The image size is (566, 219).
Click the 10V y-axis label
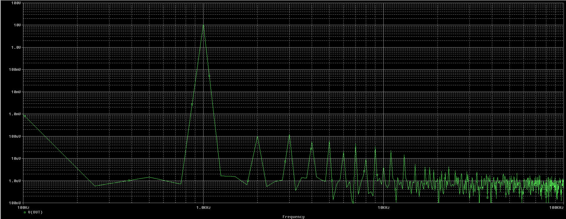[17, 25]
